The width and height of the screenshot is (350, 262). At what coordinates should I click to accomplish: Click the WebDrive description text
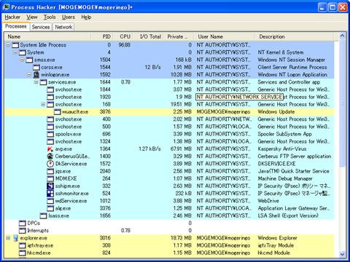point(268,201)
